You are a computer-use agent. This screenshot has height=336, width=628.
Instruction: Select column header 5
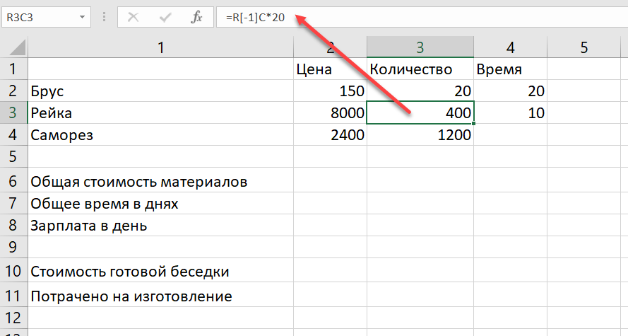click(583, 47)
